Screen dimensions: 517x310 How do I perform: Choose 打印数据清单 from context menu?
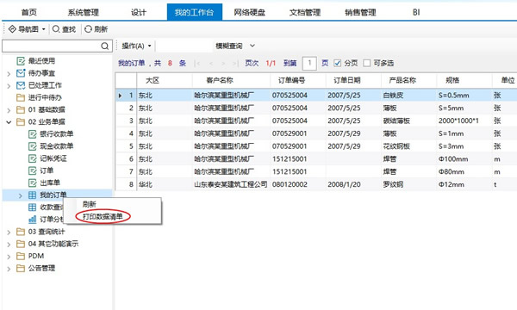[103, 216]
